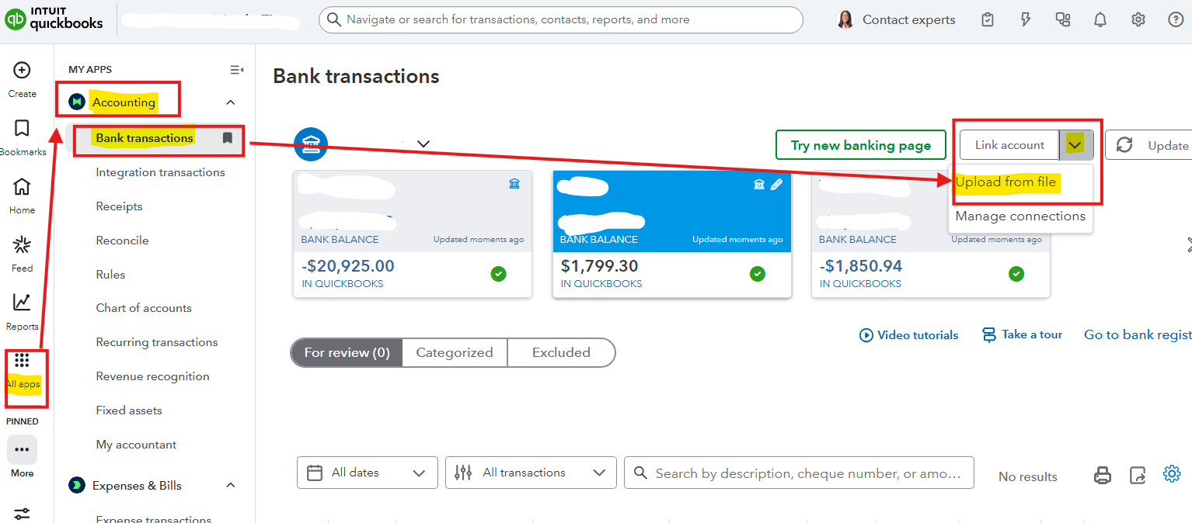Click the export icon near No results
Image resolution: width=1192 pixels, height=523 pixels.
click(1138, 476)
